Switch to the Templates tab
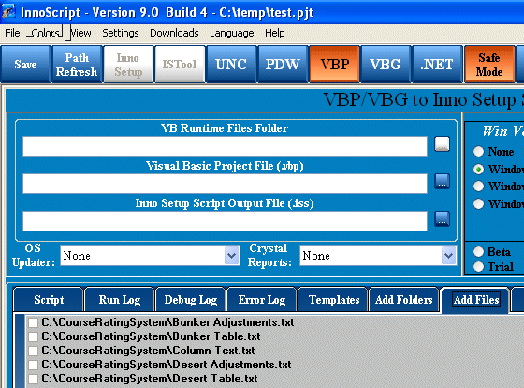This screenshot has width=524, height=388. pos(334,299)
